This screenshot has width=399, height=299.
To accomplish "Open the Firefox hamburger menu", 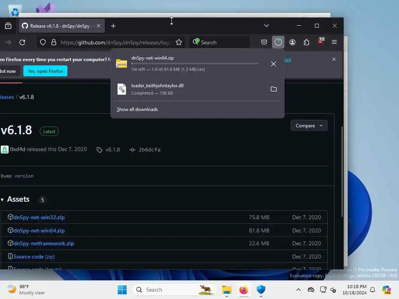I will tap(334, 42).
